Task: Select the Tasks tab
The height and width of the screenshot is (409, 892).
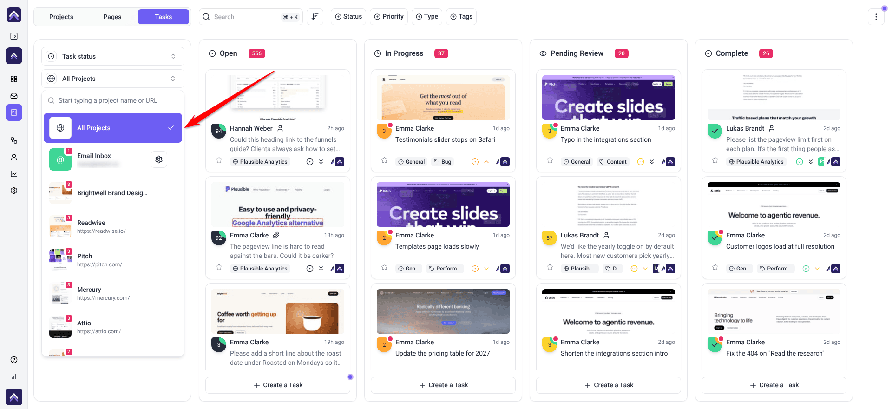Action: [x=164, y=17]
